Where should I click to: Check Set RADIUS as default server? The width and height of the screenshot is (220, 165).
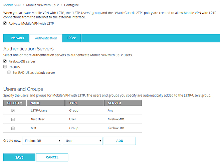9,72
